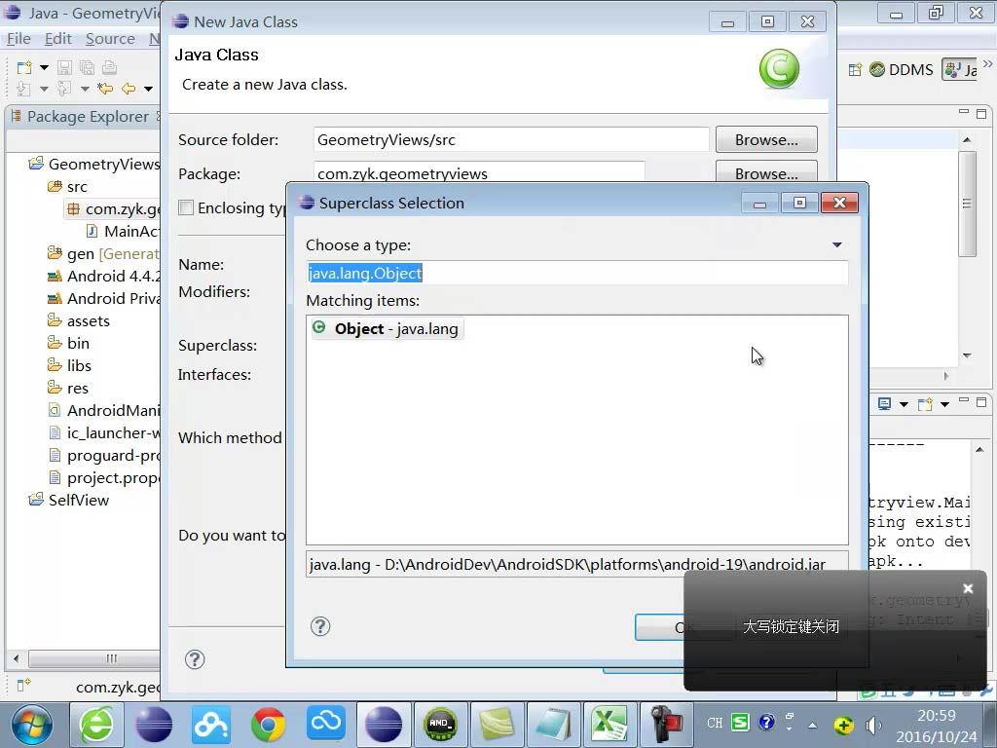Click Open Console icon
The height and width of the screenshot is (748, 997).
coord(925,404)
